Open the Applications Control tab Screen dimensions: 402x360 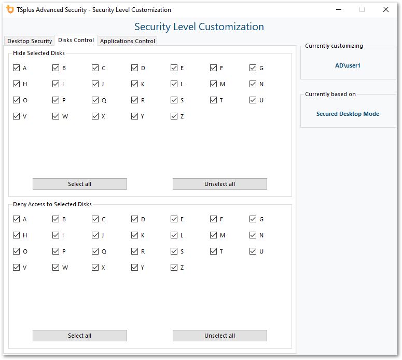coord(128,41)
